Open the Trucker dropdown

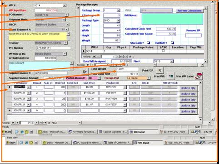[x=65, y=43]
